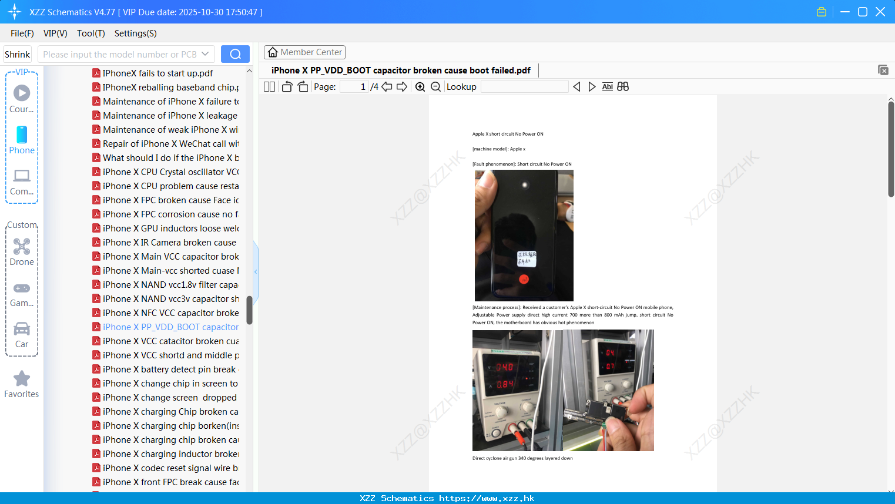Viewport: 895px width, 504px height.
Task: Open 'iPhone X change screen dropped' file
Action: pyautogui.click(x=164, y=398)
